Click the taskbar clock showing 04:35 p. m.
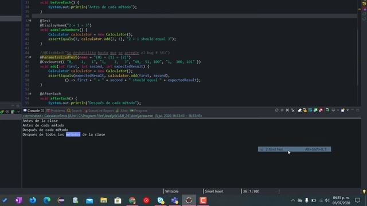The image size is (367, 206). pyautogui.click(x=341, y=200)
